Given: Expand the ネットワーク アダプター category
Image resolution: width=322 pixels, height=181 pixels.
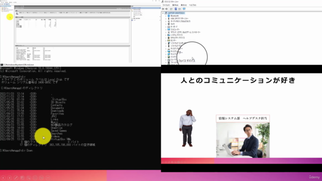Looking at the screenshot, I should (x=166, y=54).
